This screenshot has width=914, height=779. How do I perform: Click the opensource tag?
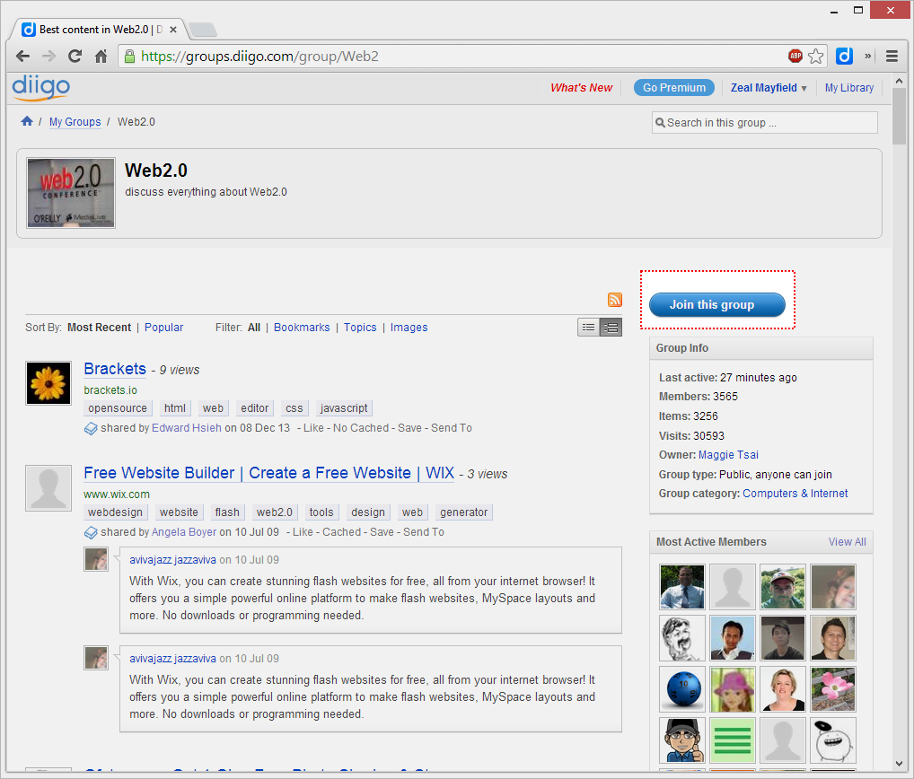(x=118, y=408)
